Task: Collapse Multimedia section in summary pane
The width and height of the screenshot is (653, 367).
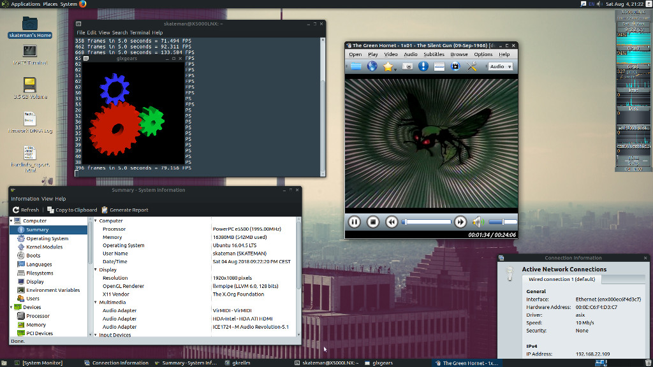Action: pos(96,303)
